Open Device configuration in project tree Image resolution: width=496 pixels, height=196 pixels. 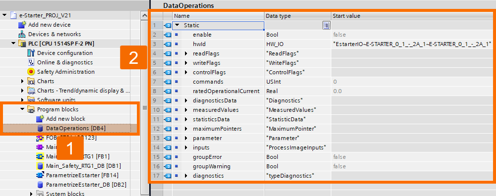[65, 53]
